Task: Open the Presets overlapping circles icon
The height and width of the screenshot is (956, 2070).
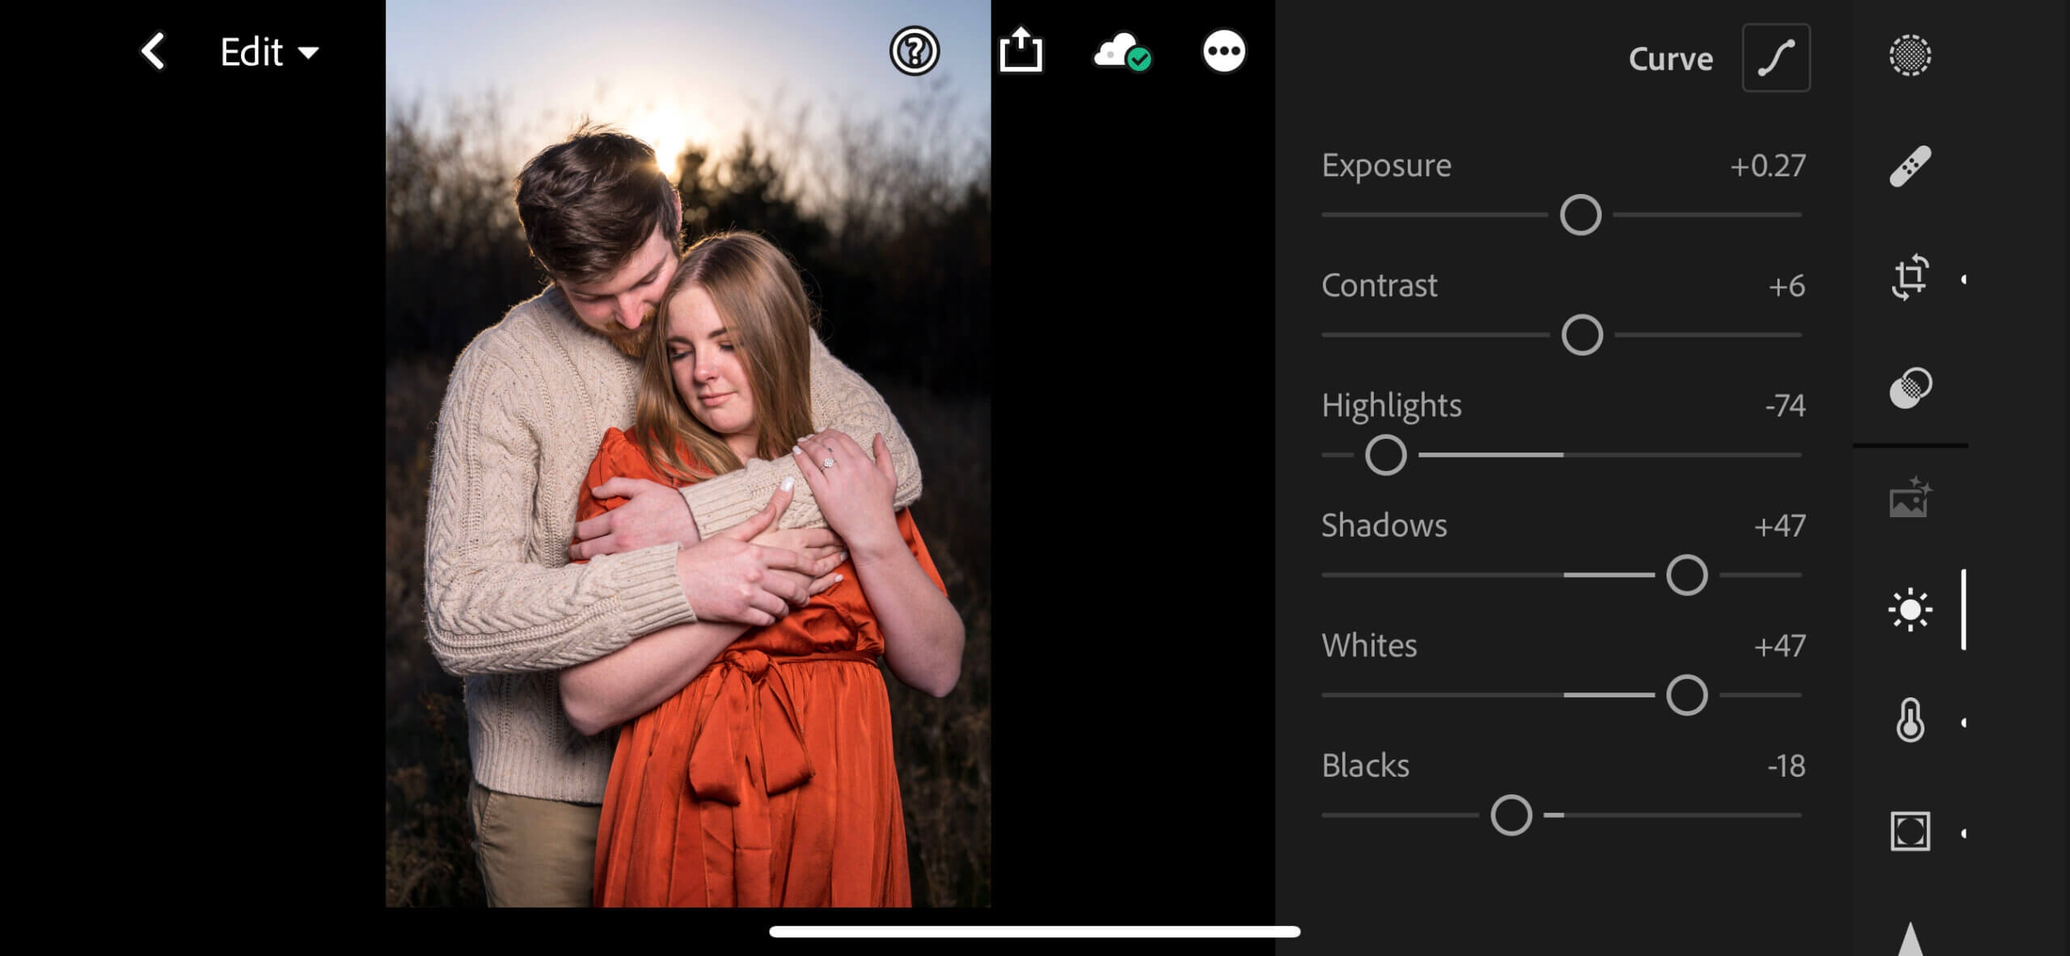Action: click(1909, 389)
